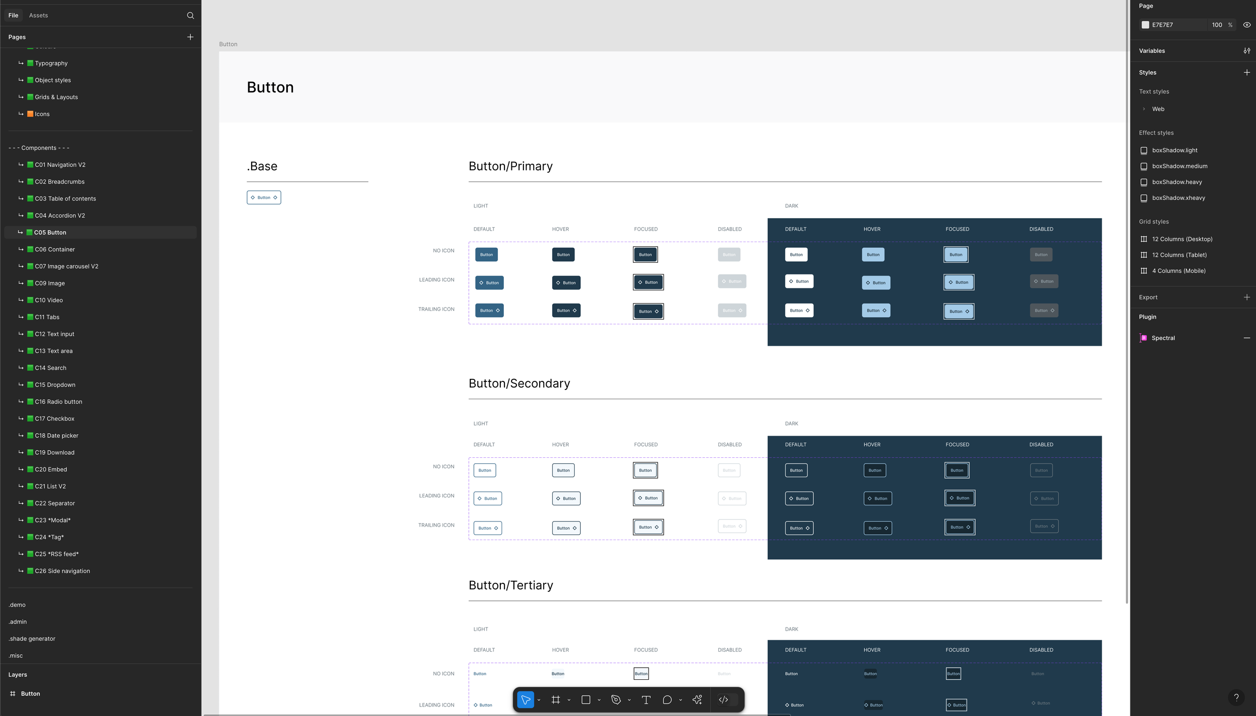1256x716 pixels.
Task: Add a new style with plus button
Action: point(1246,72)
